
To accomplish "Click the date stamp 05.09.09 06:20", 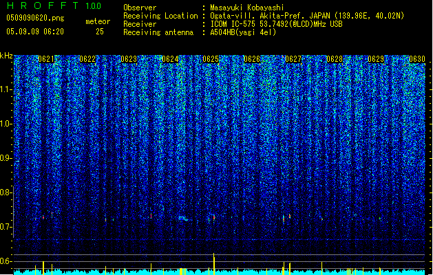I will coord(35,32).
